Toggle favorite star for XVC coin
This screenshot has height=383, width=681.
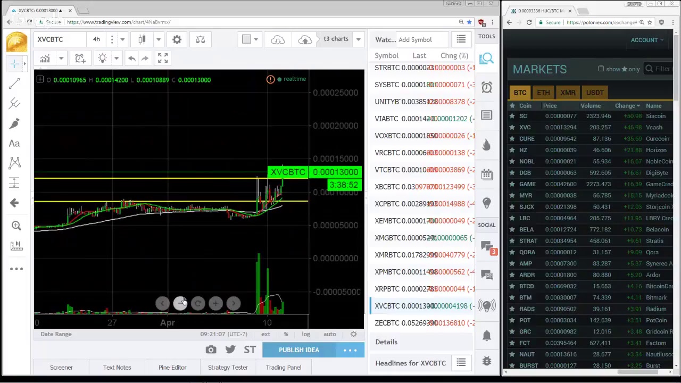pyautogui.click(x=512, y=127)
